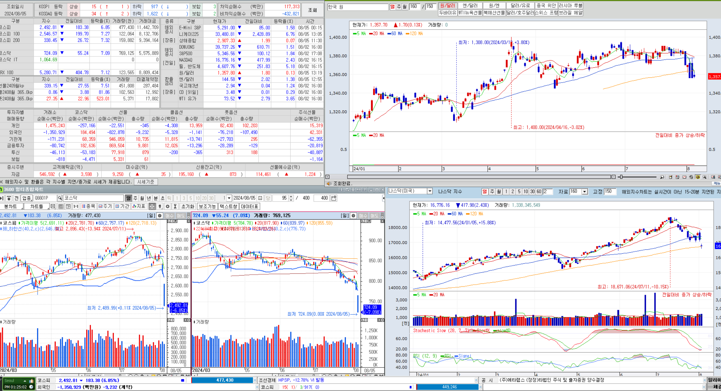Select the 엔/달러 currency tab
721x391 pixels.
470,6
